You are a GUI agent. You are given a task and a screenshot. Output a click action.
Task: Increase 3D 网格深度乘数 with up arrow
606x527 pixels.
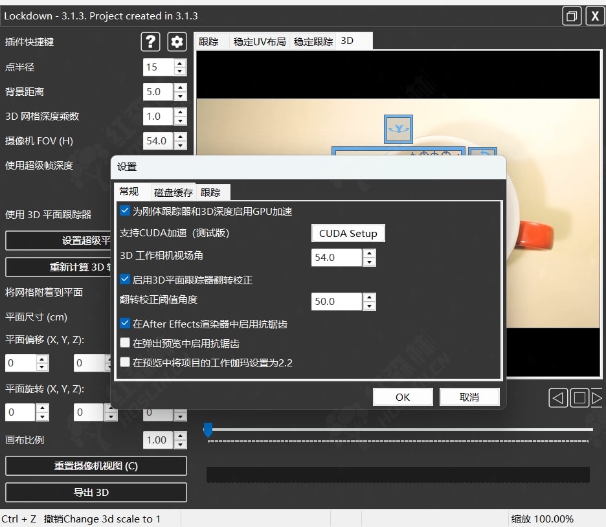pyautogui.click(x=180, y=113)
